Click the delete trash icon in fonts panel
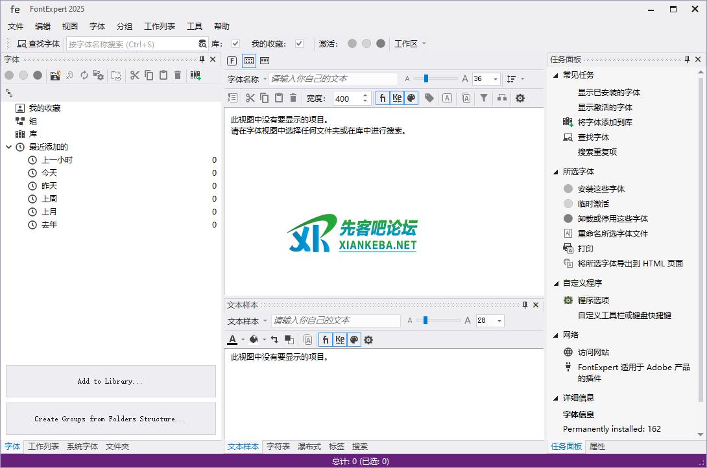This screenshot has width=707, height=468. tap(178, 75)
